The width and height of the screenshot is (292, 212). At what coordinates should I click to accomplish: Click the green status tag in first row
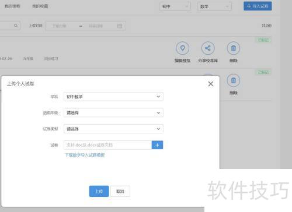pyautogui.click(x=263, y=40)
